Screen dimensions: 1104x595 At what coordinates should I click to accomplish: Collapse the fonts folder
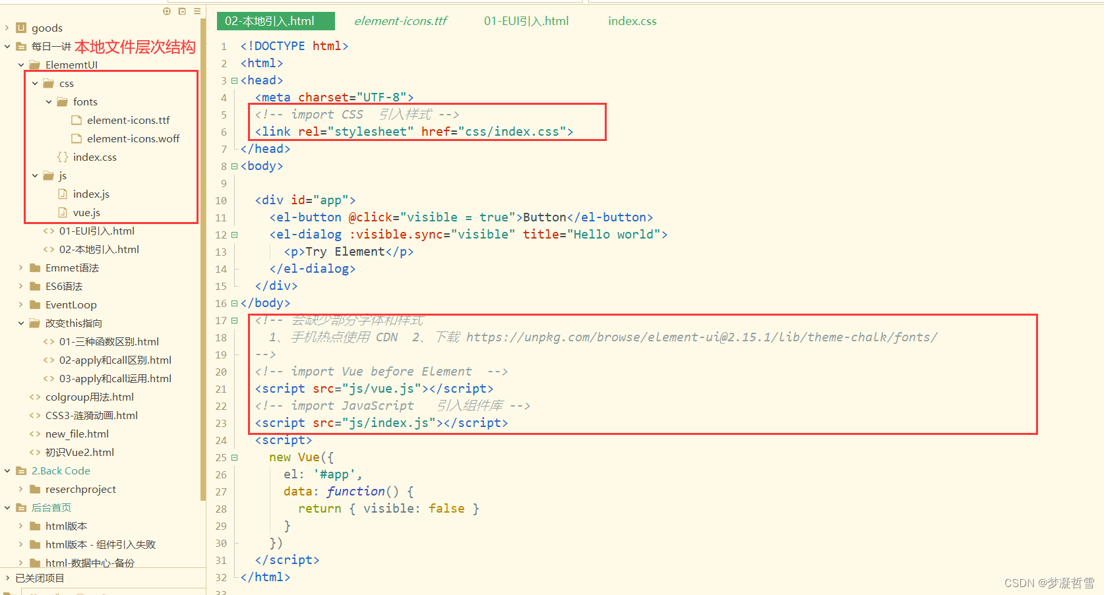coord(49,101)
